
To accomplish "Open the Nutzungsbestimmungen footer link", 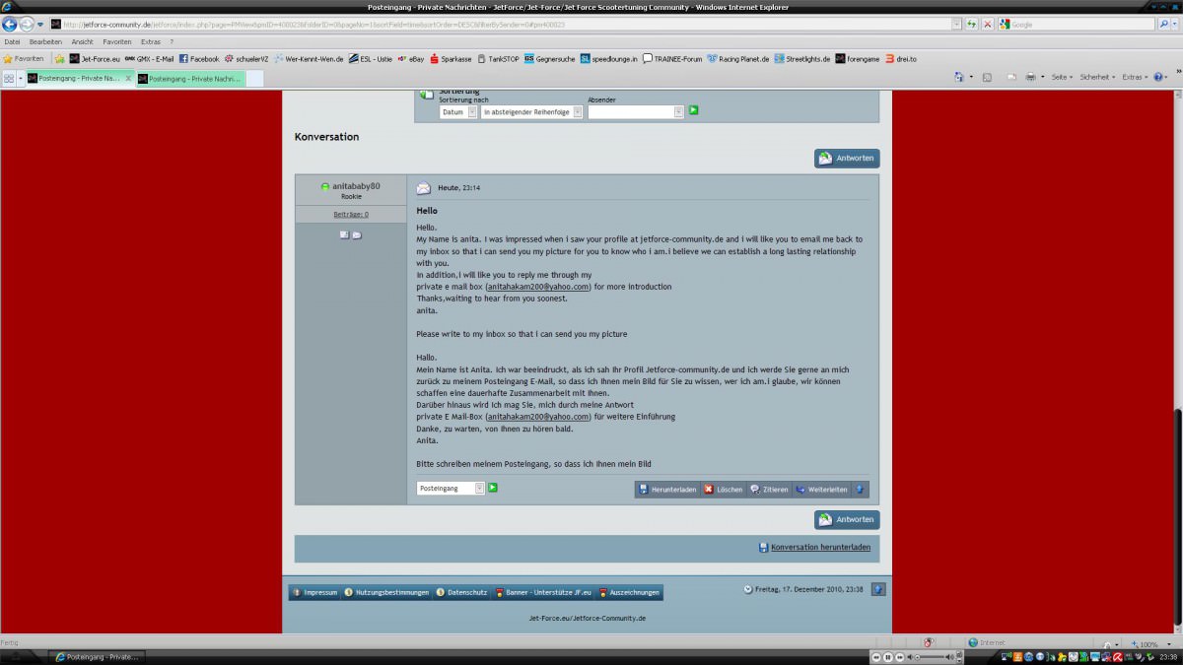I will tap(386, 592).
